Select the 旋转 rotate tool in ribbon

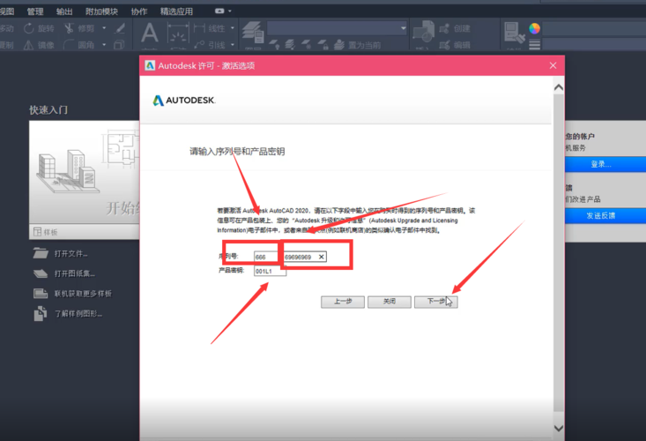coord(39,28)
